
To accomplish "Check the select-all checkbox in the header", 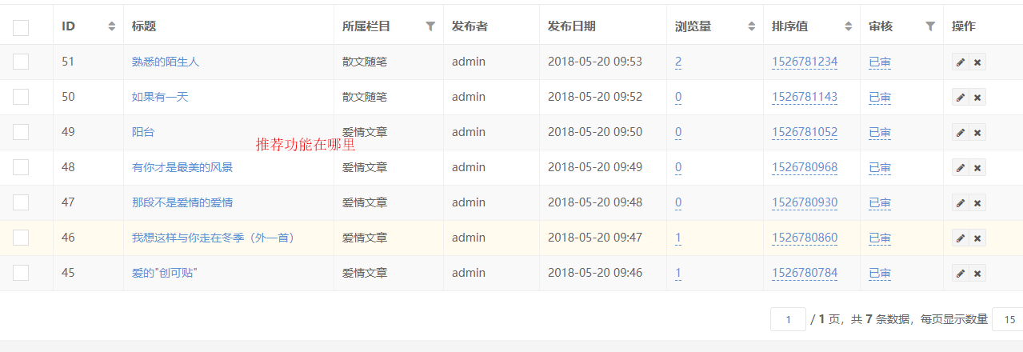I will pyautogui.click(x=21, y=27).
